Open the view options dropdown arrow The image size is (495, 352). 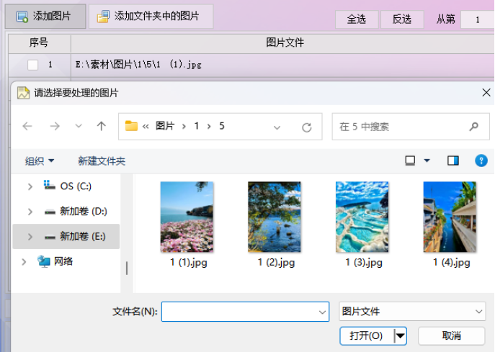click(427, 161)
